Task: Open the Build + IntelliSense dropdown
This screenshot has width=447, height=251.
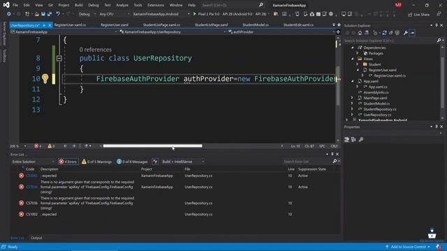Action: pos(183,162)
